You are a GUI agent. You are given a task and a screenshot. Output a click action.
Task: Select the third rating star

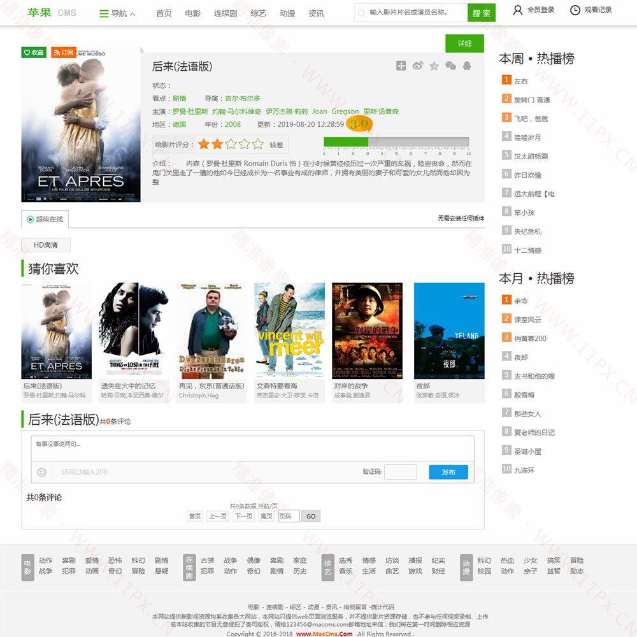[x=231, y=145]
